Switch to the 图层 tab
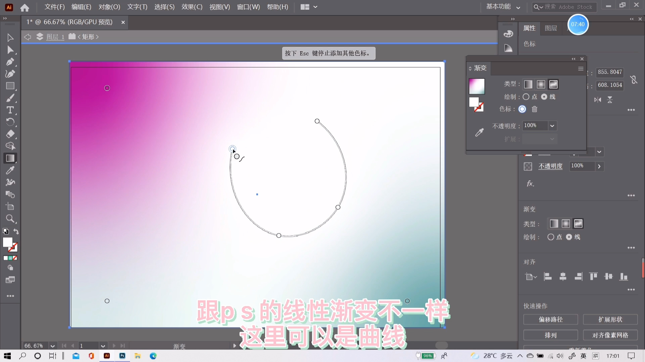Screen dimensions: 645x362 (550, 28)
